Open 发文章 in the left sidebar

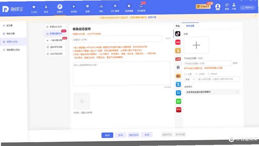9,26
